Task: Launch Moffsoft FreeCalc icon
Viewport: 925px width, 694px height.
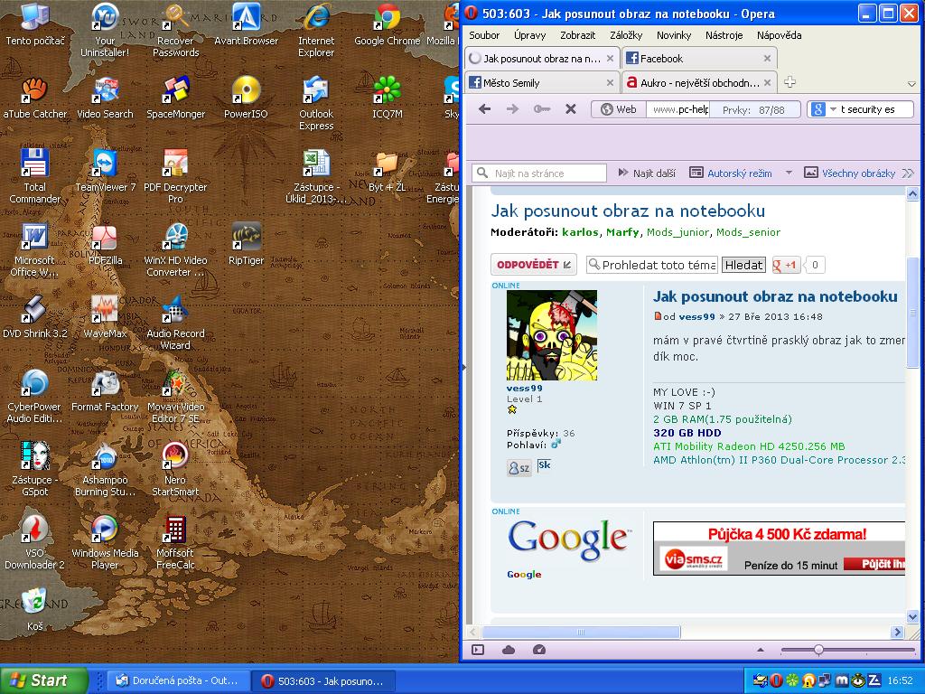Action: click(175, 543)
